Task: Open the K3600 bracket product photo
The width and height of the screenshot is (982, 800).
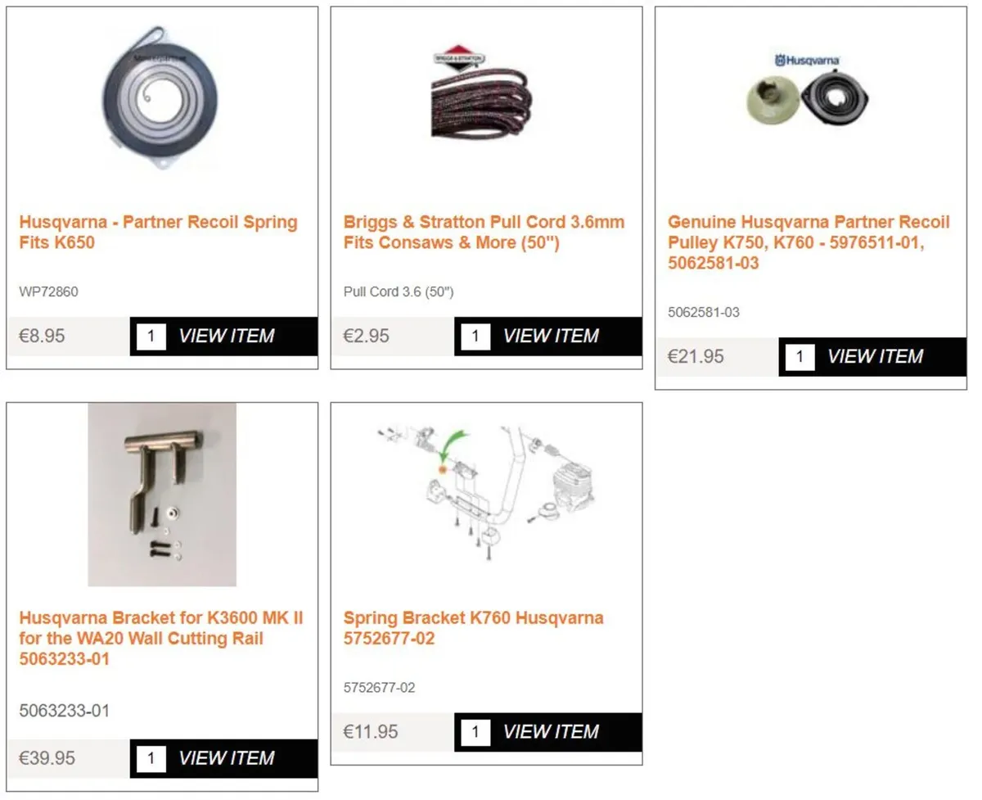Action: coord(162,495)
